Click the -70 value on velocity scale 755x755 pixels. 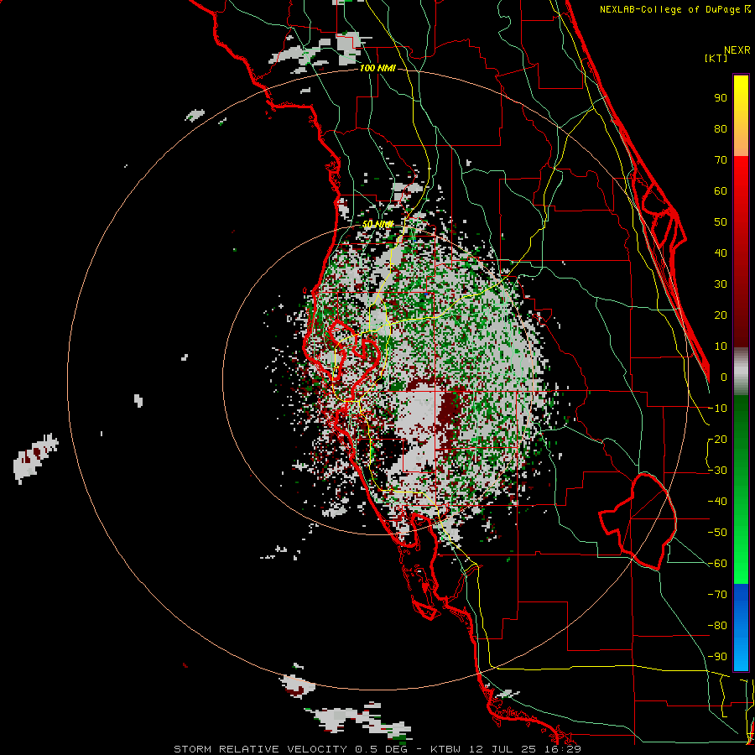coord(717,595)
